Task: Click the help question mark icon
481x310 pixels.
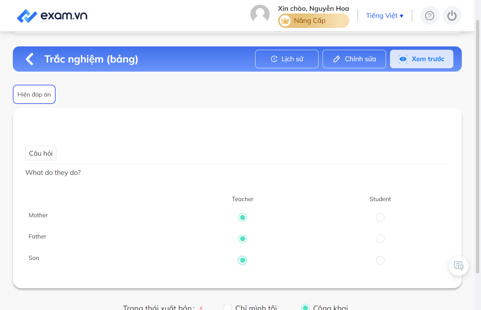Action: tap(429, 15)
